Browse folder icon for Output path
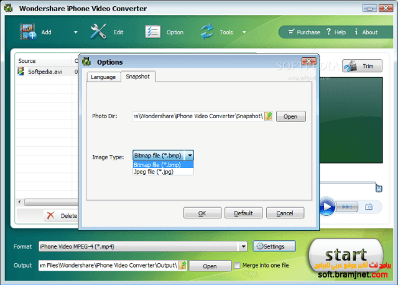Screen dimensions: 398x285 click(x=182, y=266)
